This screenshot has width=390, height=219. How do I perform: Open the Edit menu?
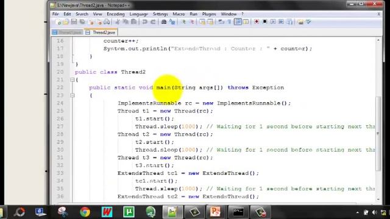[x=67, y=14]
